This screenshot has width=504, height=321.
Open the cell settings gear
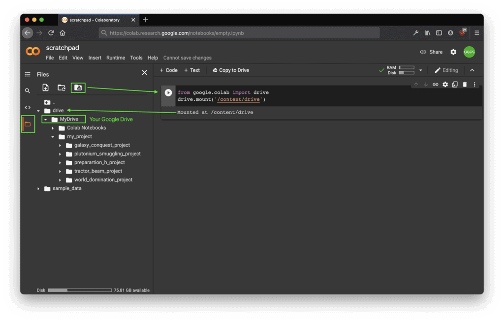click(x=445, y=85)
